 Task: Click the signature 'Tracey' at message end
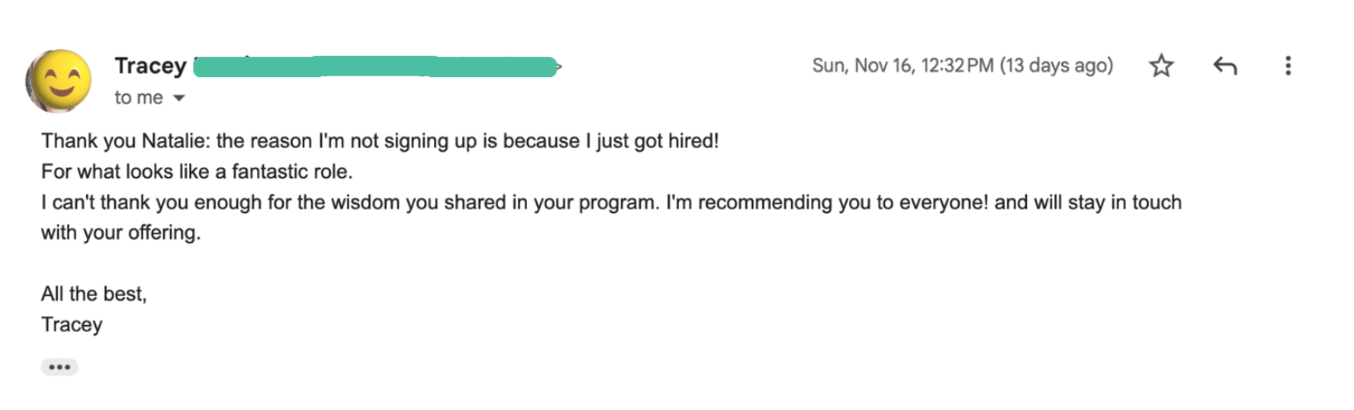click(x=72, y=325)
